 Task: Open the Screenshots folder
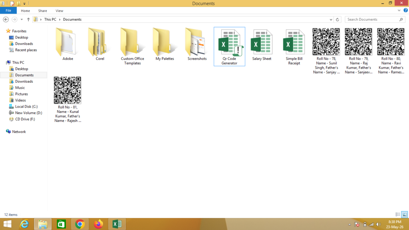point(197,45)
